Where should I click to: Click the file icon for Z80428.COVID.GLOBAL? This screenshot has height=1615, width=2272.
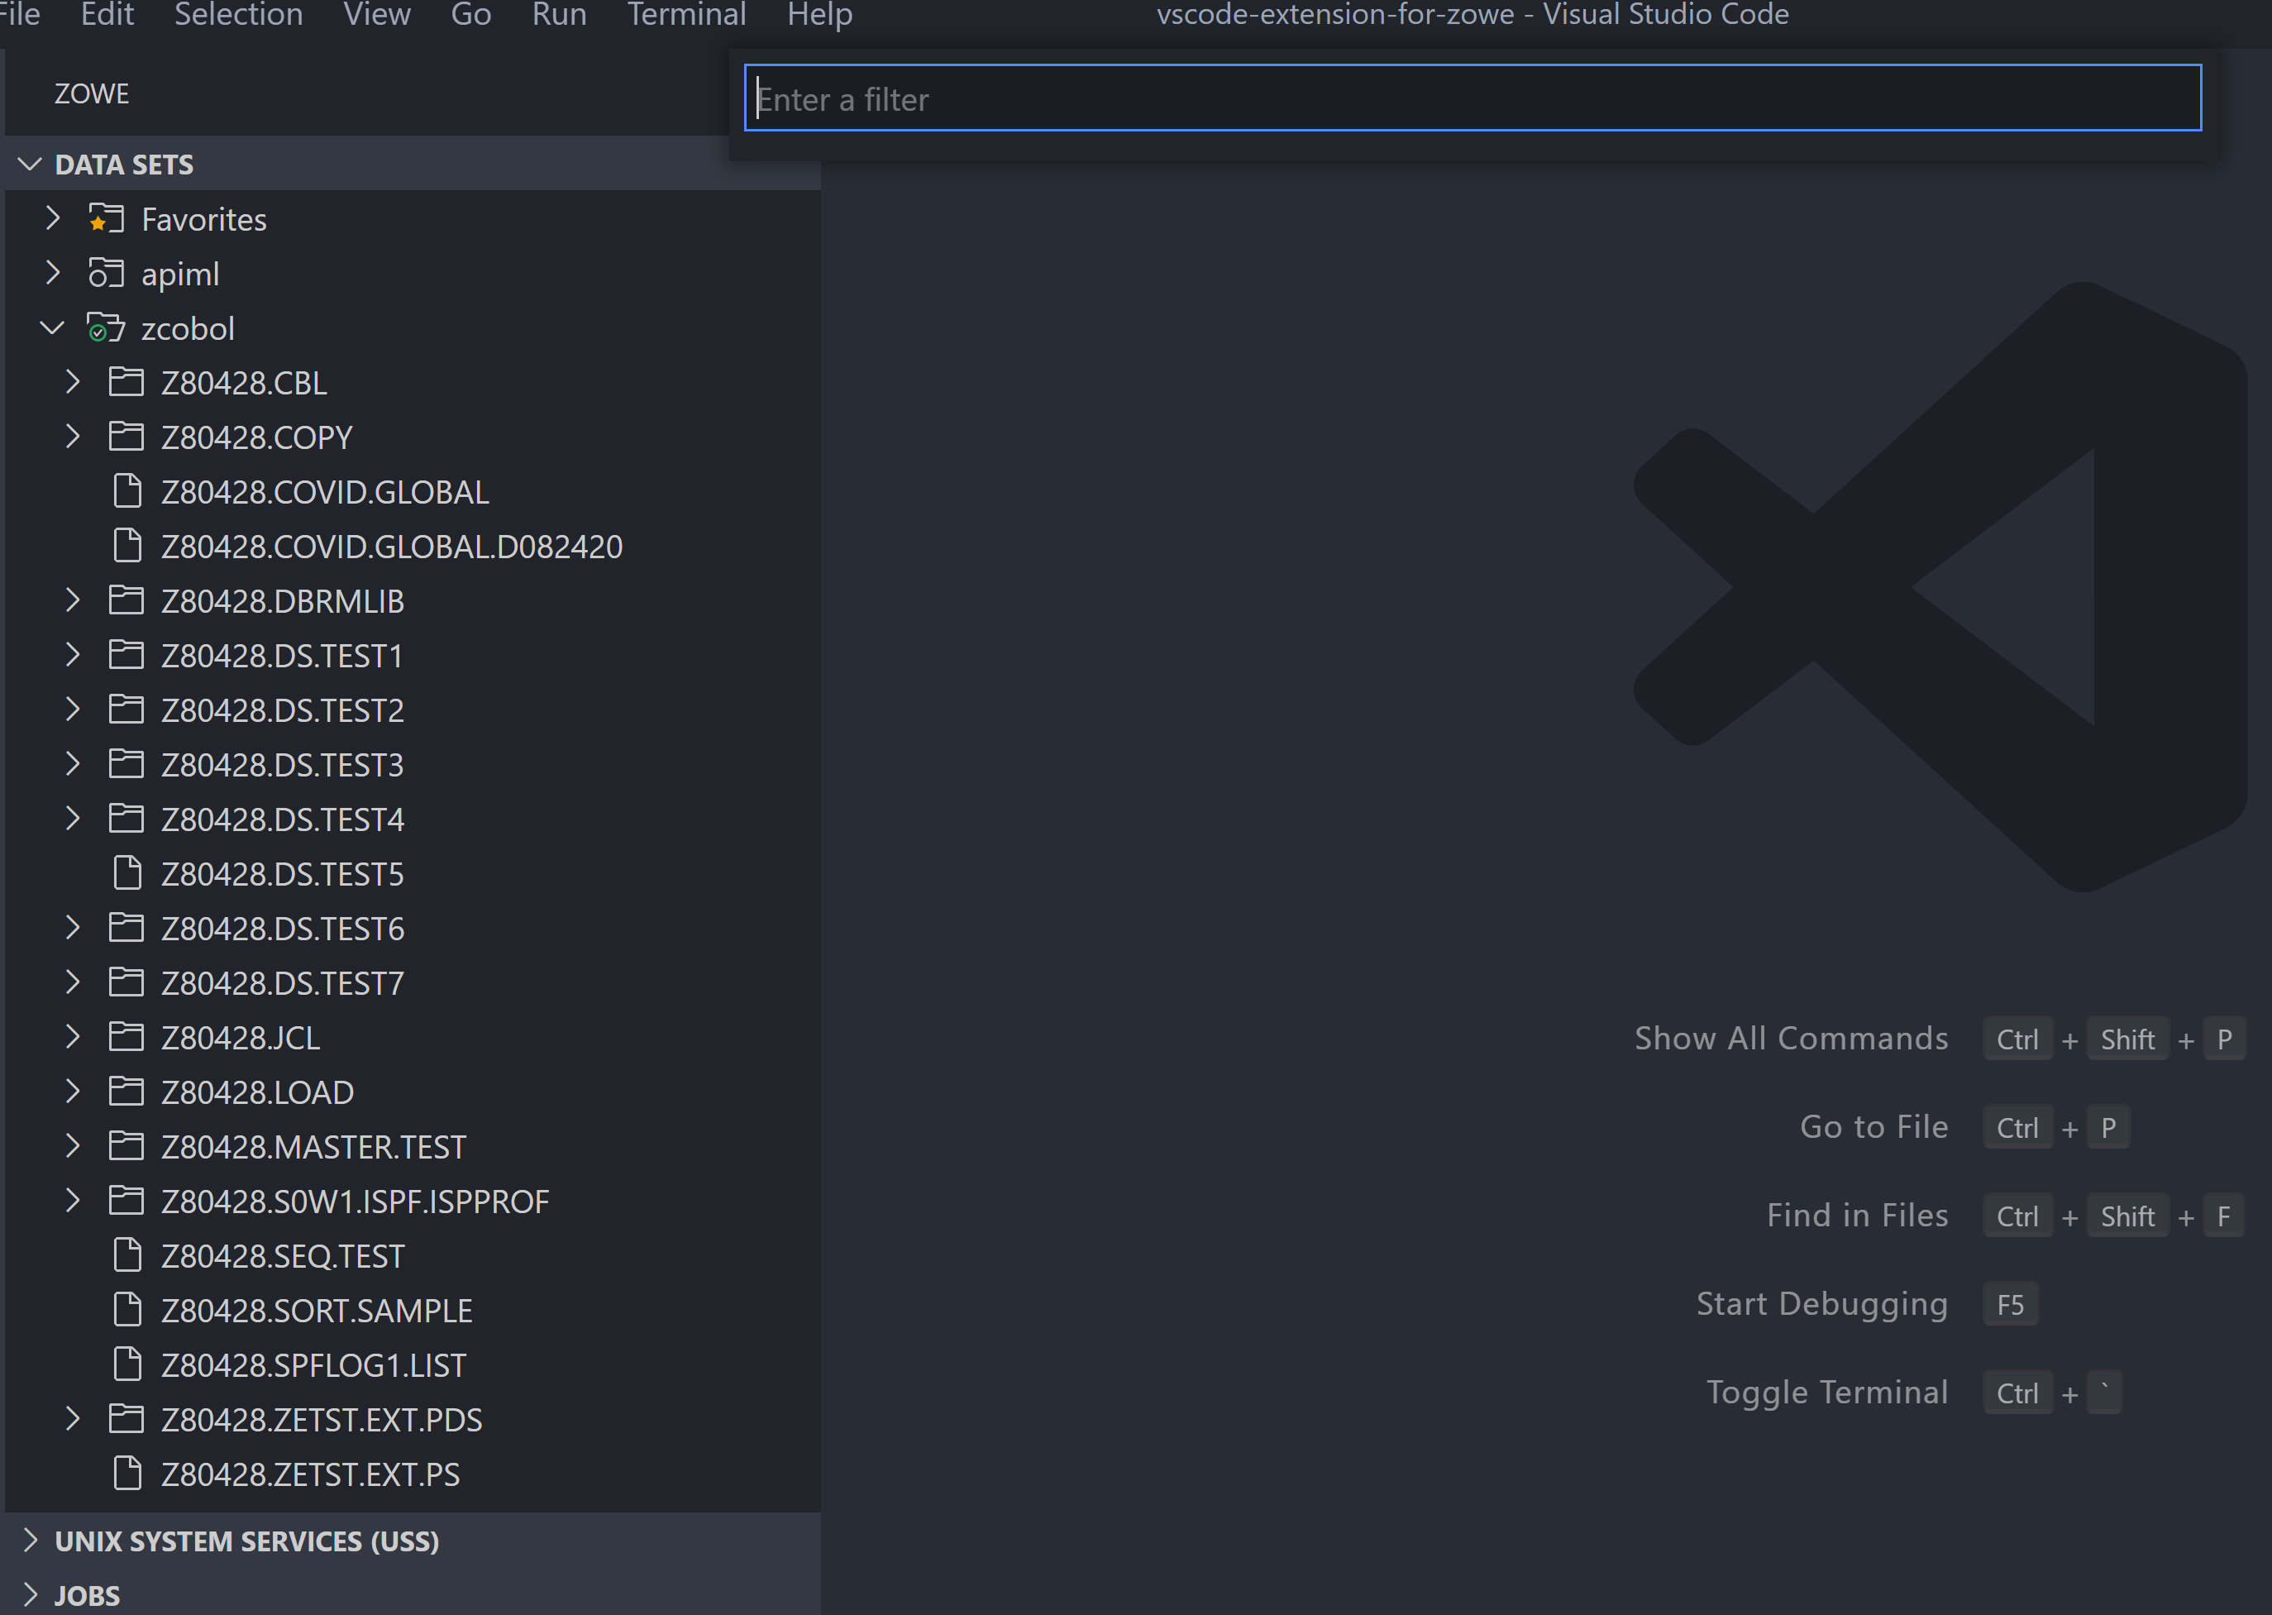tap(127, 490)
